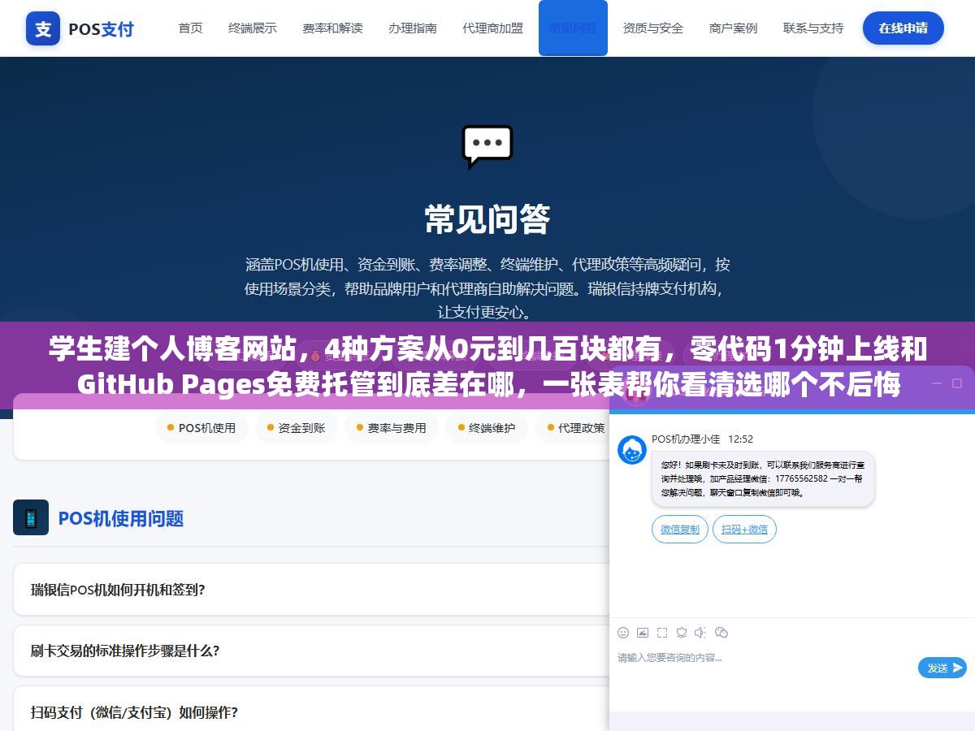Click the POS支付 logo icon
Viewport: 975px width, 731px height.
(x=43, y=28)
